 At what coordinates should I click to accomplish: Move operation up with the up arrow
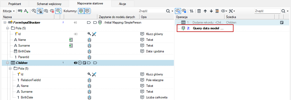point(205,11)
